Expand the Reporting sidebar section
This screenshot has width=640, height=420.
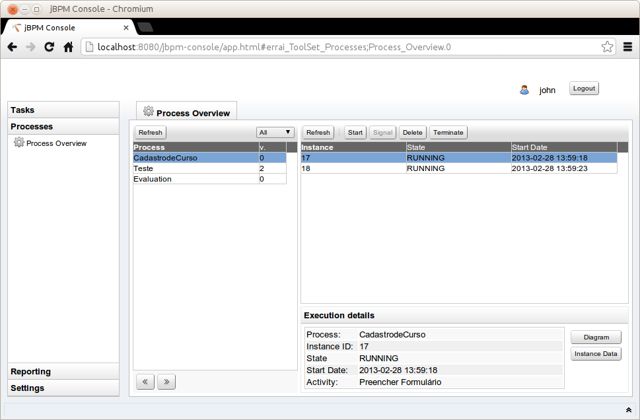(63, 372)
